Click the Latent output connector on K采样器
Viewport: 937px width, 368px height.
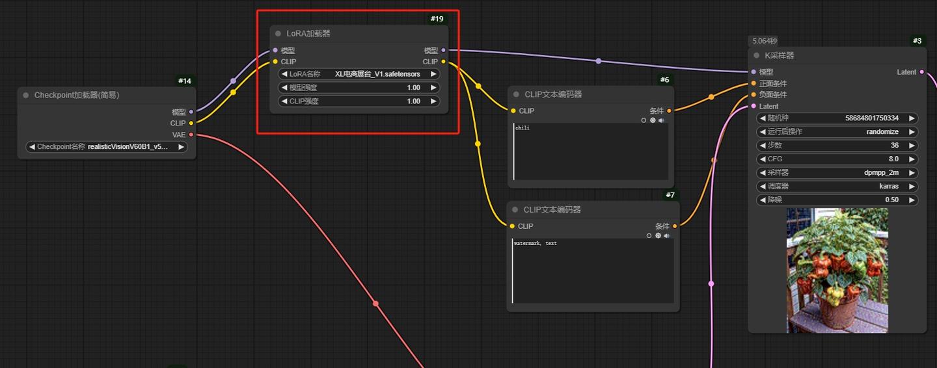(921, 72)
